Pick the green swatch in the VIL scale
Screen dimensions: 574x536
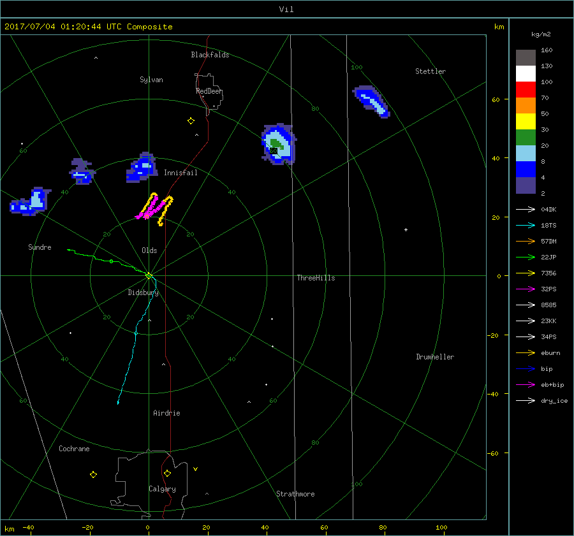coord(526,138)
